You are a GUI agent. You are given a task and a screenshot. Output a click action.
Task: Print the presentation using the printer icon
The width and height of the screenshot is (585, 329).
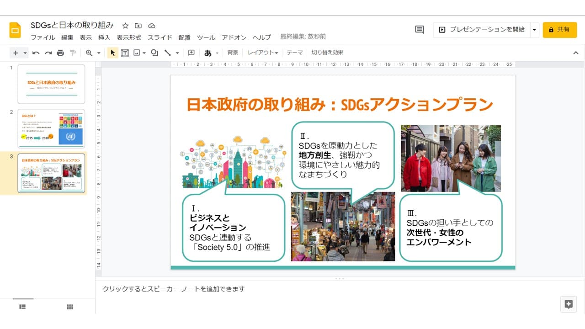60,53
